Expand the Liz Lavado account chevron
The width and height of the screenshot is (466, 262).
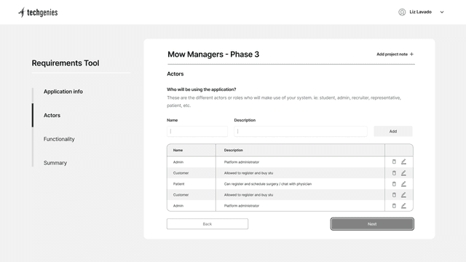[442, 12]
